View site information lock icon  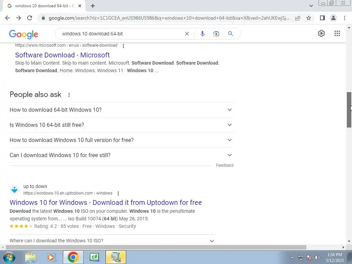[43, 18]
